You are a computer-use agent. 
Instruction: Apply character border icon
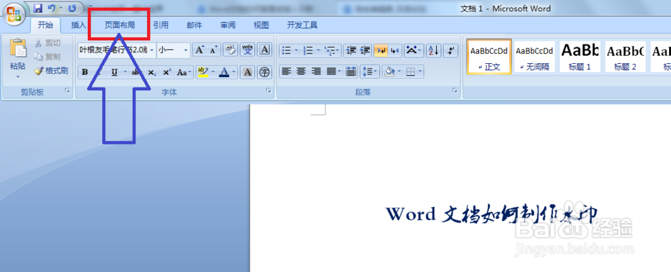(265, 50)
